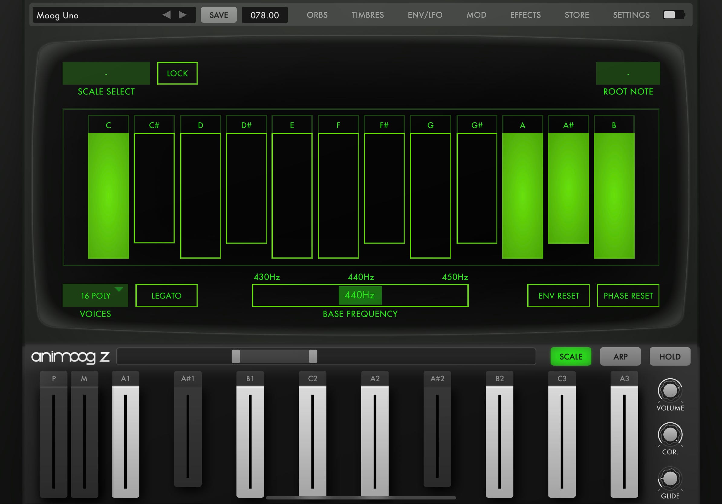Disable the A note in the scale
The image size is (722, 504).
point(523,187)
